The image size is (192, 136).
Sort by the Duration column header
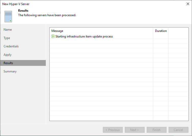point(161,31)
